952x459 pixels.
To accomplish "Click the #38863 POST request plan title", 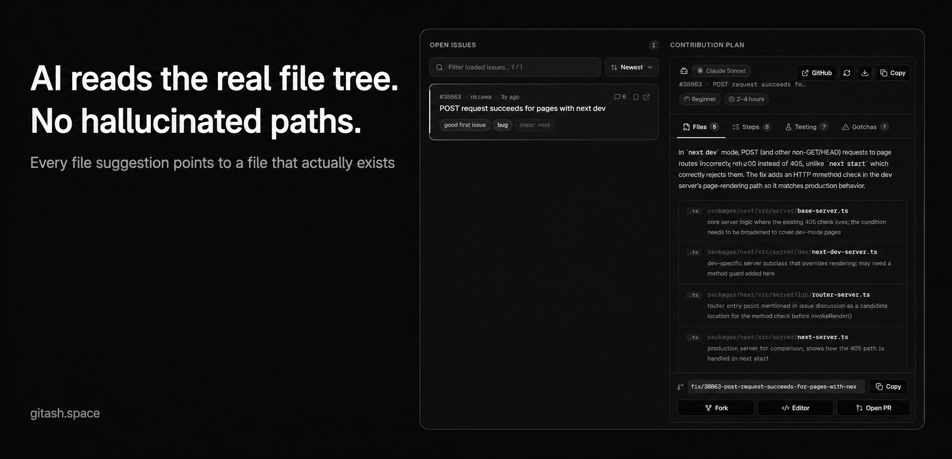I will click(742, 84).
